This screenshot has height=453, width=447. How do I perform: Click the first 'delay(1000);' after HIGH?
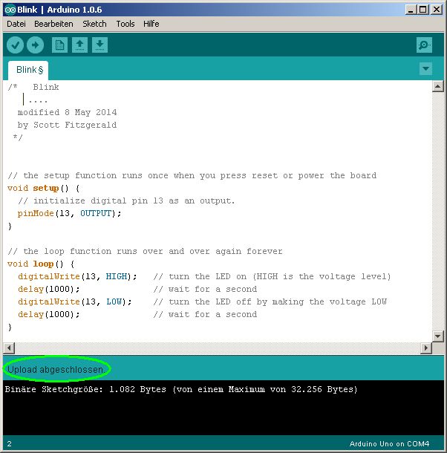48,289
